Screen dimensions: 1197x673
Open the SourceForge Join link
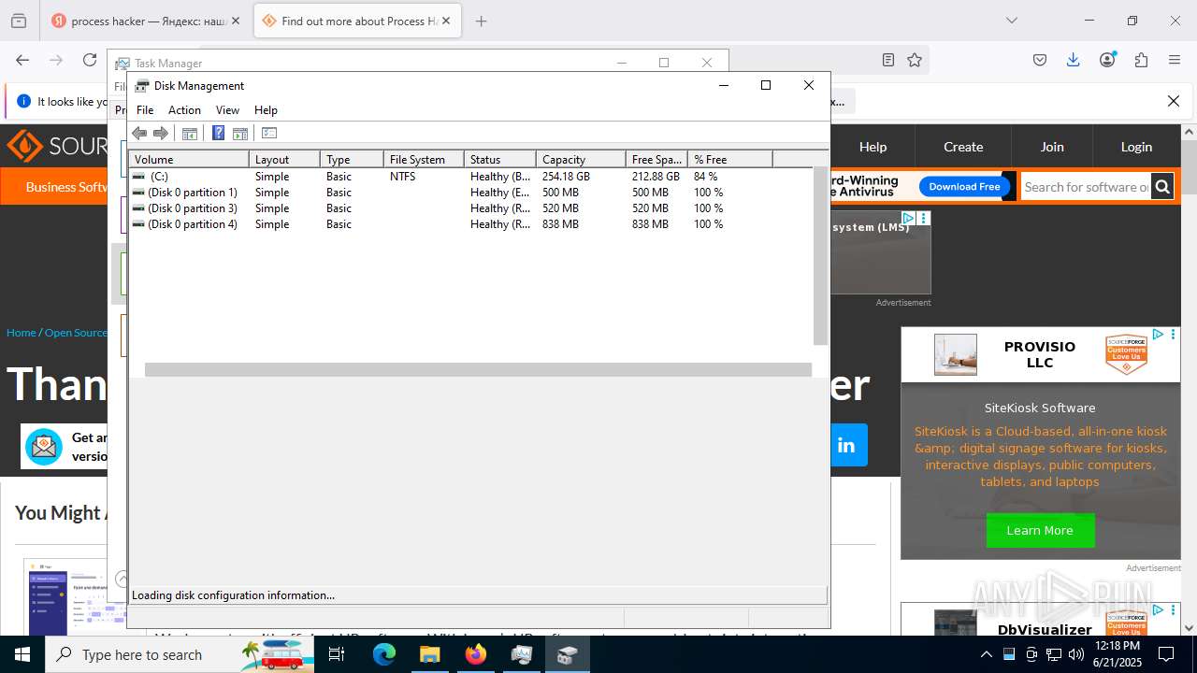(x=1052, y=147)
